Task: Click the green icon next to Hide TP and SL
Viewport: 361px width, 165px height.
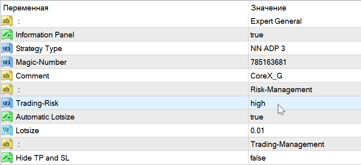Action: [7, 158]
